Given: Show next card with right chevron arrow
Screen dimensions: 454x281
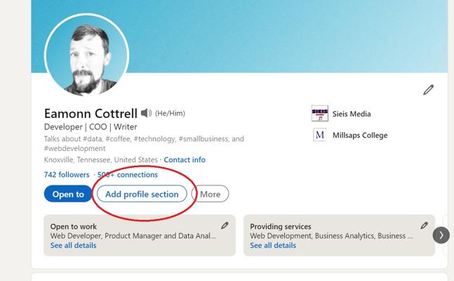Looking at the screenshot, I should 441,235.
